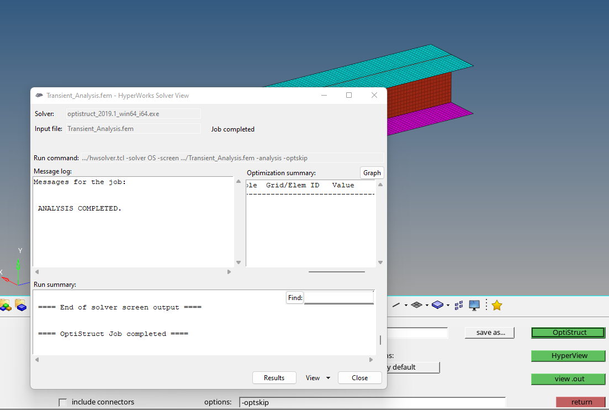
Task: Select the shaded geometry display icon
Action: tap(437, 304)
